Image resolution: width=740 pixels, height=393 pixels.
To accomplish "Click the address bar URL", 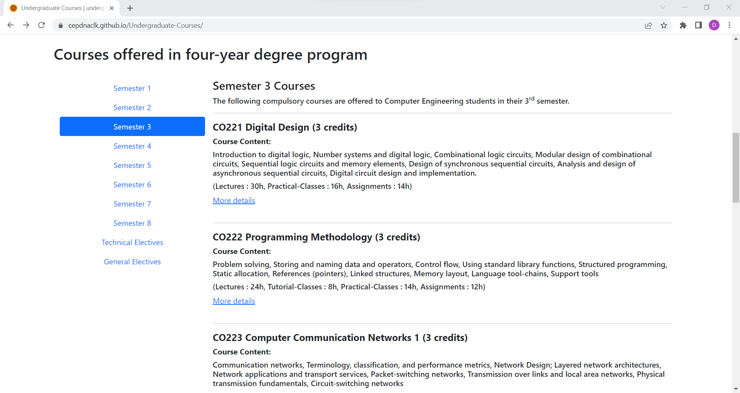I will click(x=136, y=25).
